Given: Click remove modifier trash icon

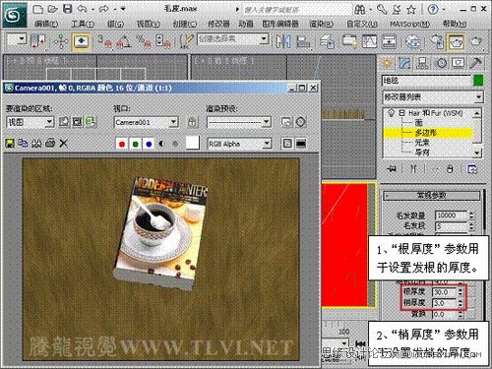Looking at the screenshot, I should (x=450, y=169).
